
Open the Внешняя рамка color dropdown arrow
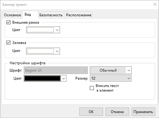point(57,30)
